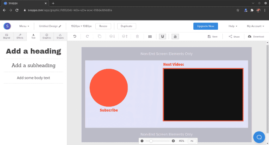Image resolution: width=269 pixels, height=145 pixels.
Task: Click the copy element icon
Action: 100,36
